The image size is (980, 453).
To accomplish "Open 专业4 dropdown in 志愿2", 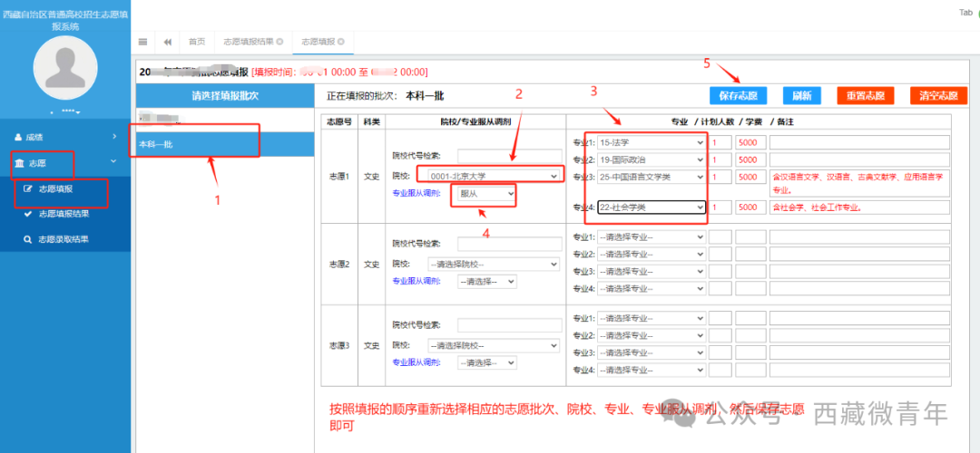I will click(652, 289).
